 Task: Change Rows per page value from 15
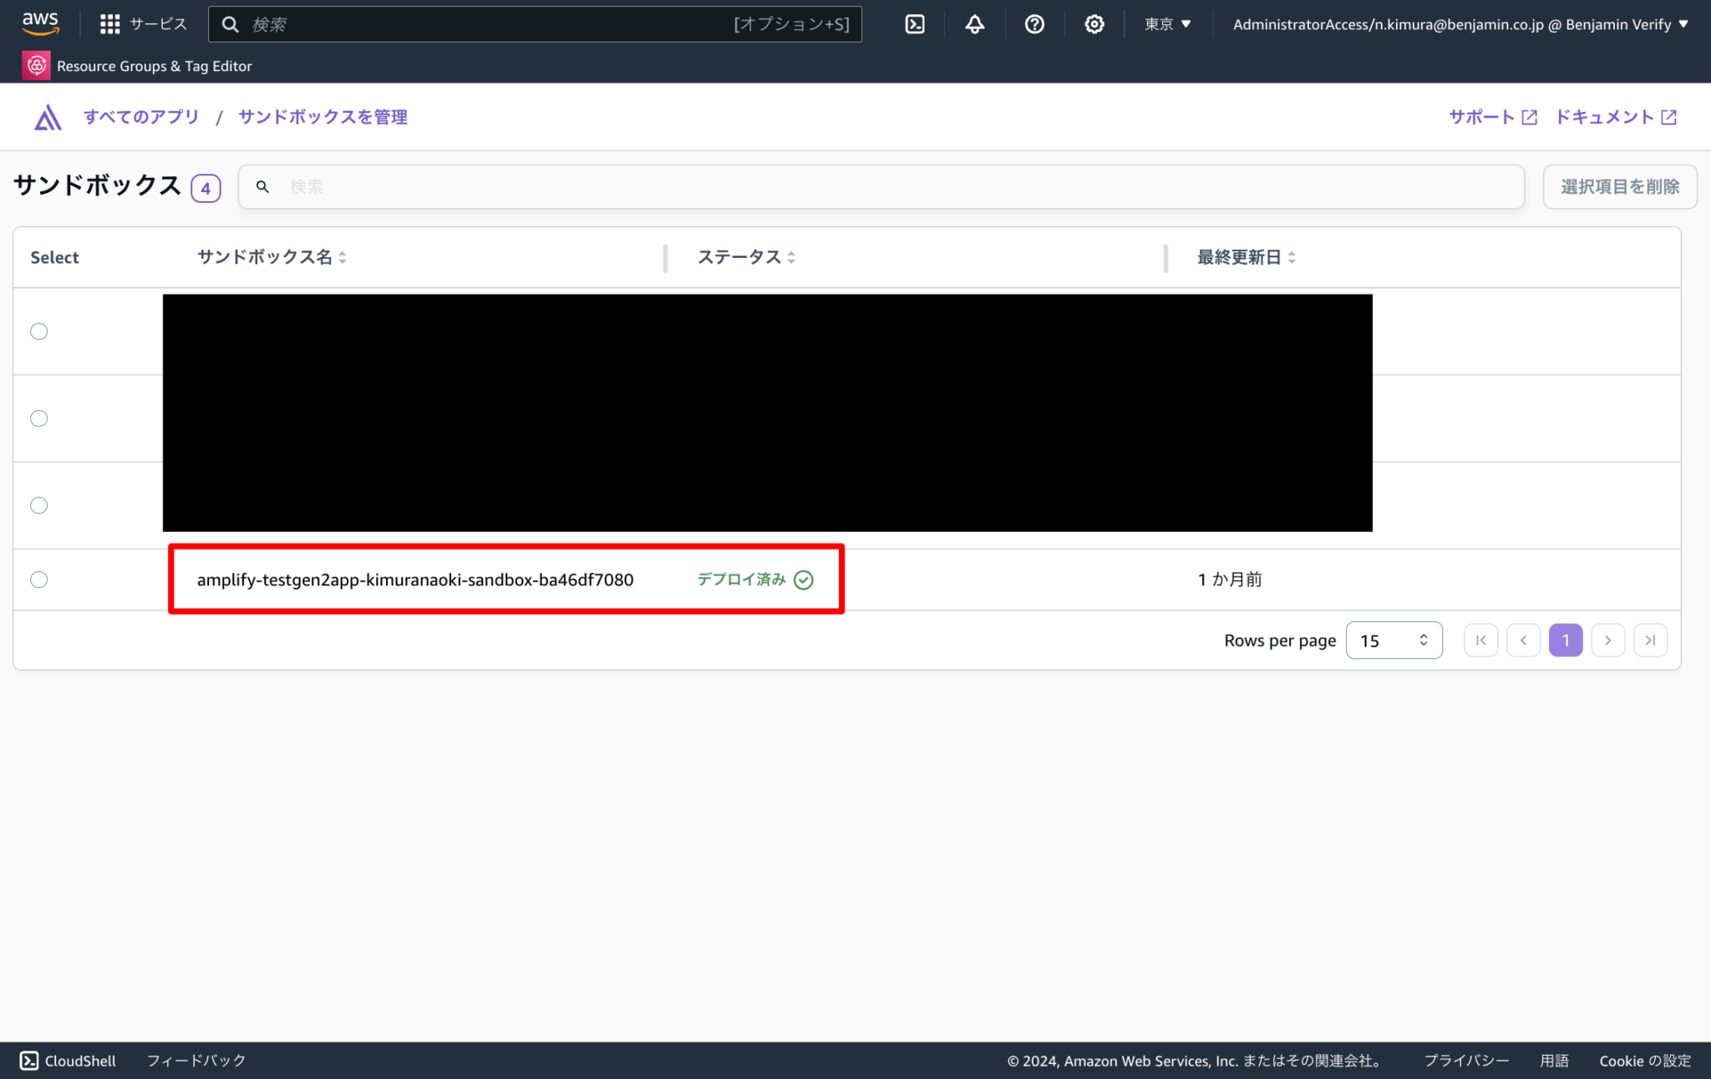1394,640
